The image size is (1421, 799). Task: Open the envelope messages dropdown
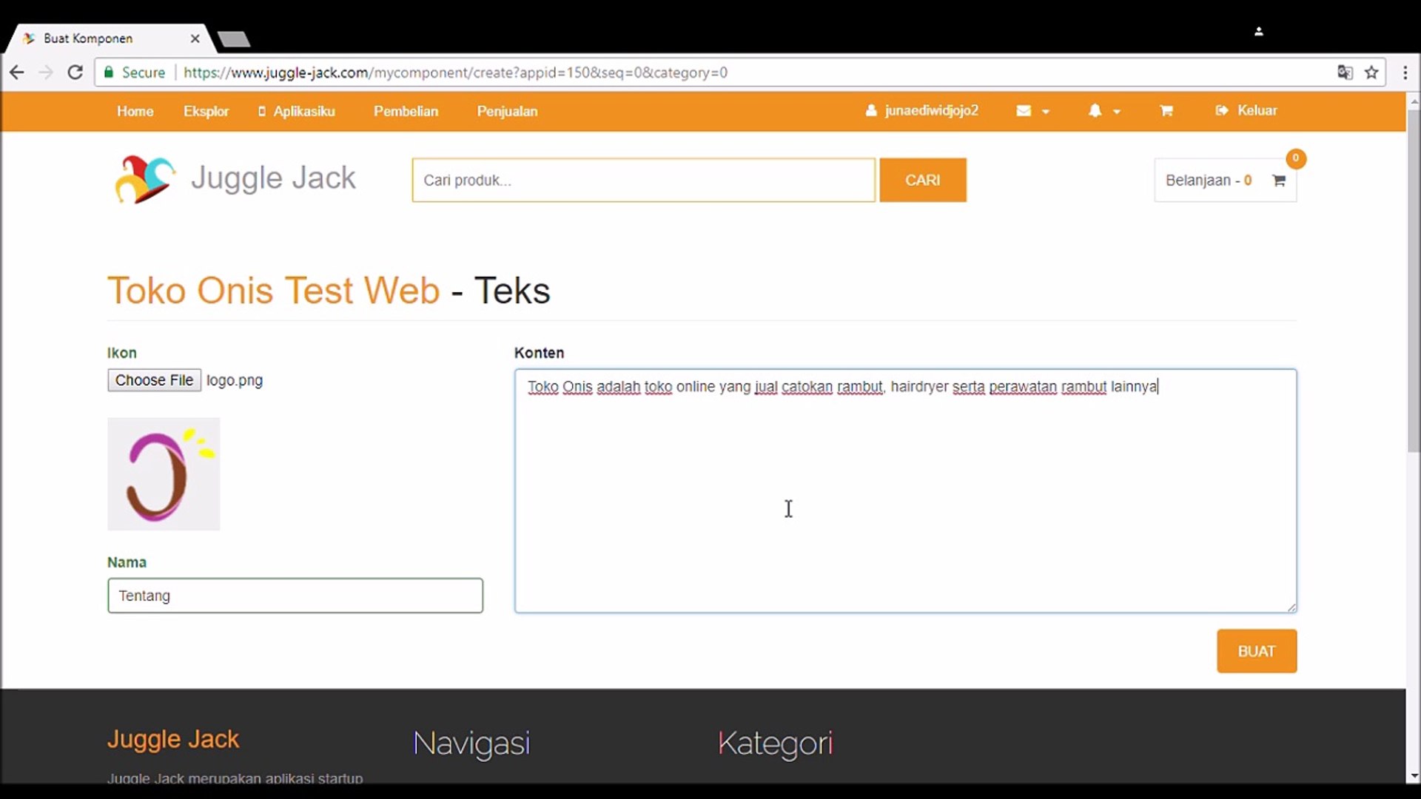1032,111
